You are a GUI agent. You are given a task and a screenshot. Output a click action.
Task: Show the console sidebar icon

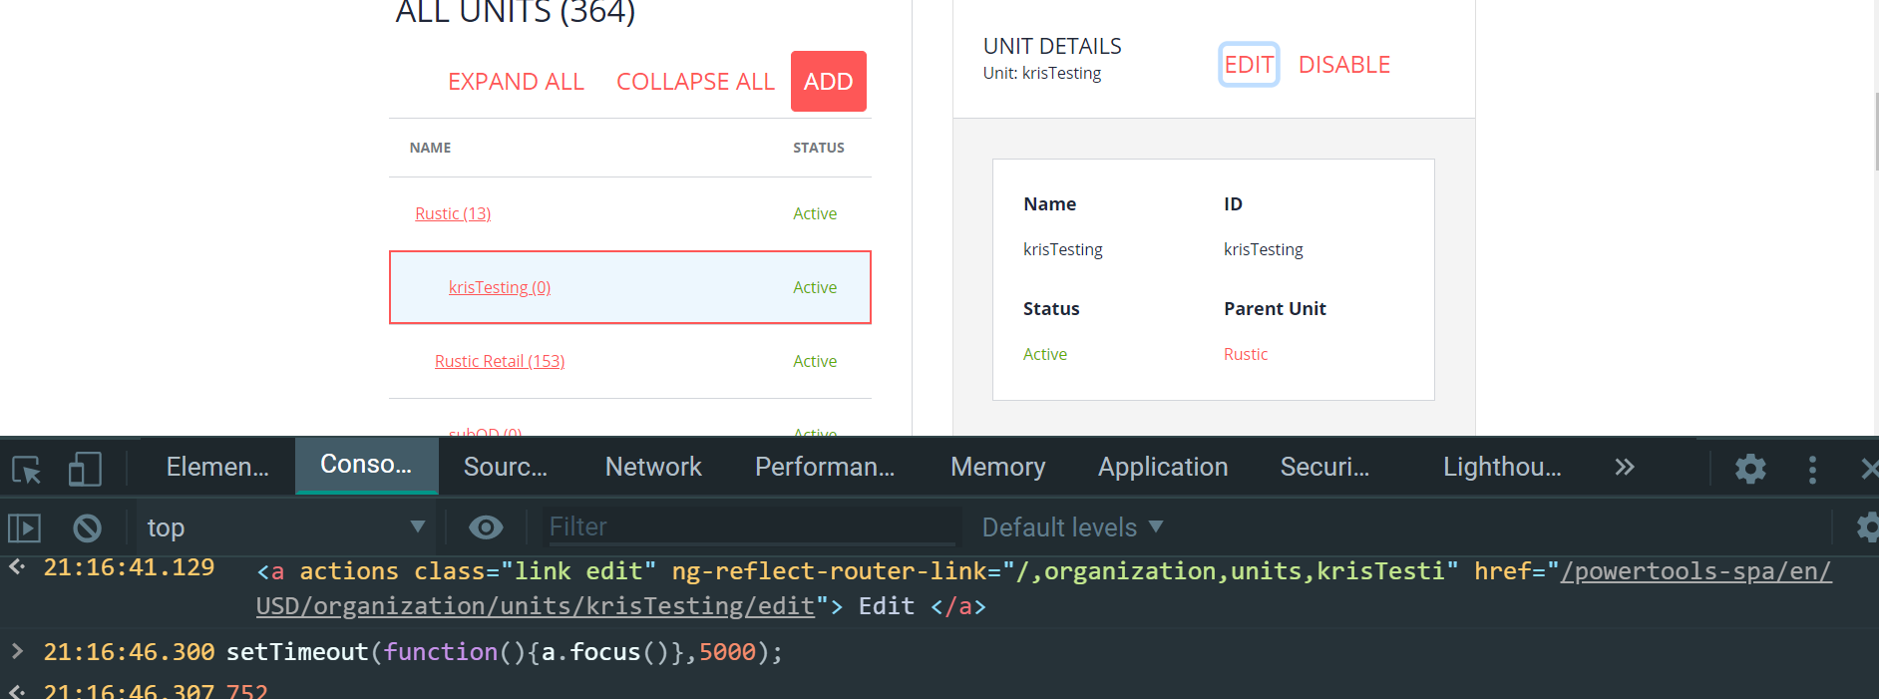point(24,527)
